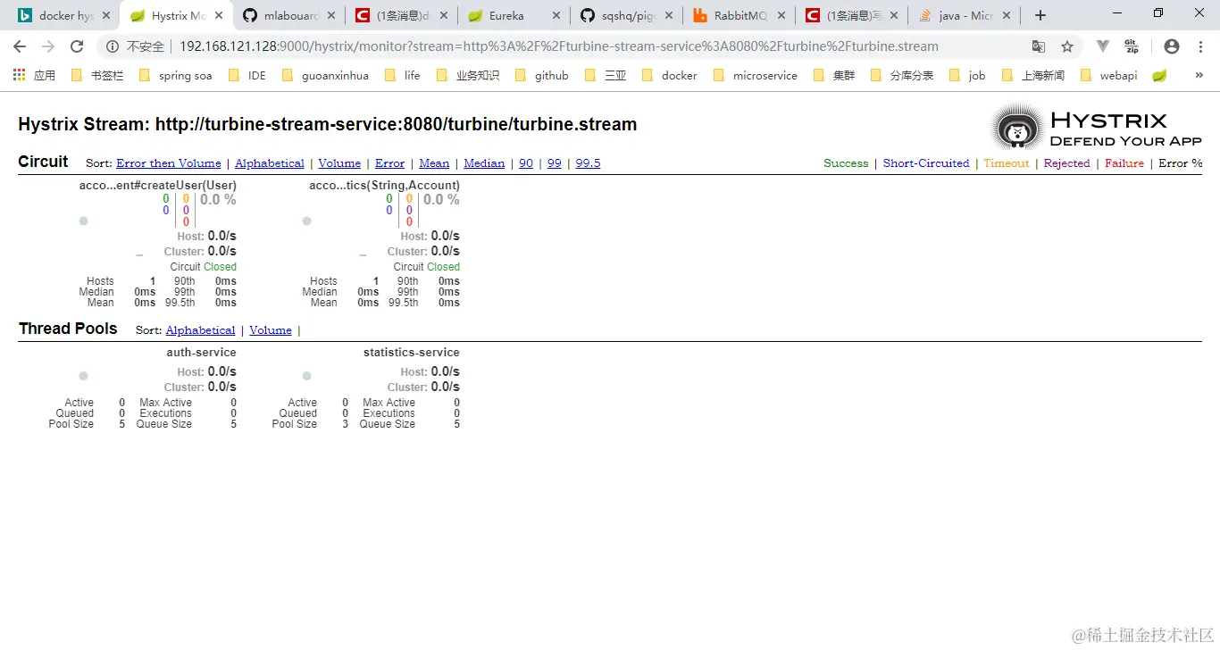Image resolution: width=1220 pixels, height=650 pixels.
Task: Show more bookmarks with the » chevron
Action: coord(1199,75)
